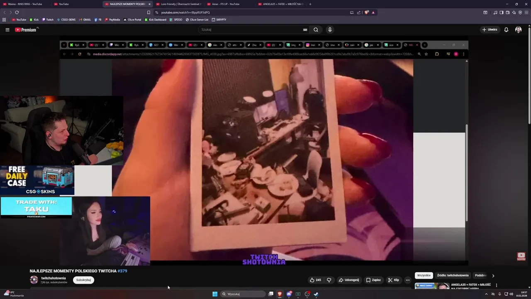Show hidden system tray icons chevron
This screenshot has width=531, height=299.
click(486, 294)
